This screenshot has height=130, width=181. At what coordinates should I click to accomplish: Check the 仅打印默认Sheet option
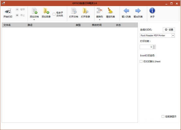pyautogui.click(x=141, y=62)
